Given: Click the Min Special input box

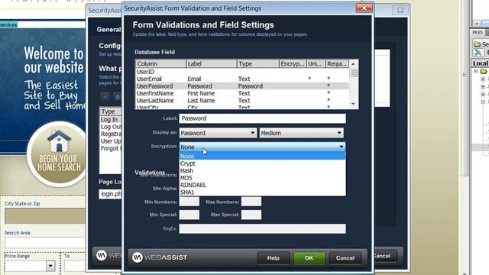Looking at the screenshot, I should 189,215.
